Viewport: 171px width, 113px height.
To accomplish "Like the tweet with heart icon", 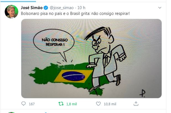I will [x=98, y=104].
